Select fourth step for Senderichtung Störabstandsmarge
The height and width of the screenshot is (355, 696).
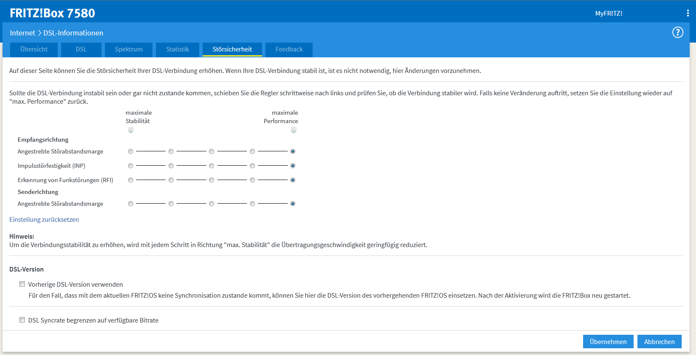pos(252,204)
